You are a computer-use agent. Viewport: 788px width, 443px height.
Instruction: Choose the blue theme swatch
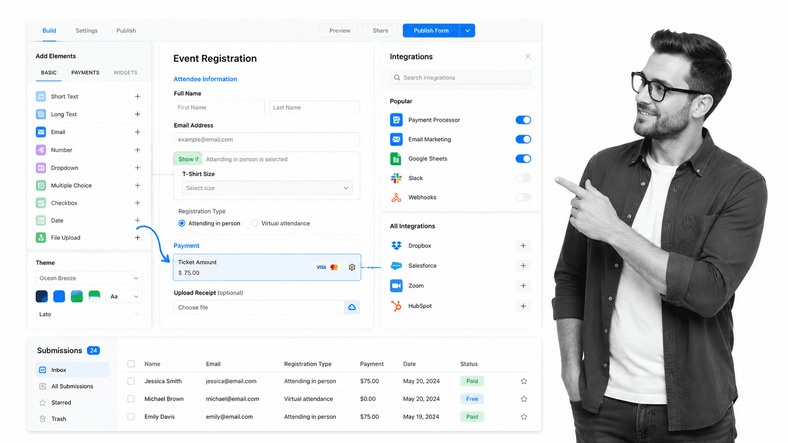[59, 297]
